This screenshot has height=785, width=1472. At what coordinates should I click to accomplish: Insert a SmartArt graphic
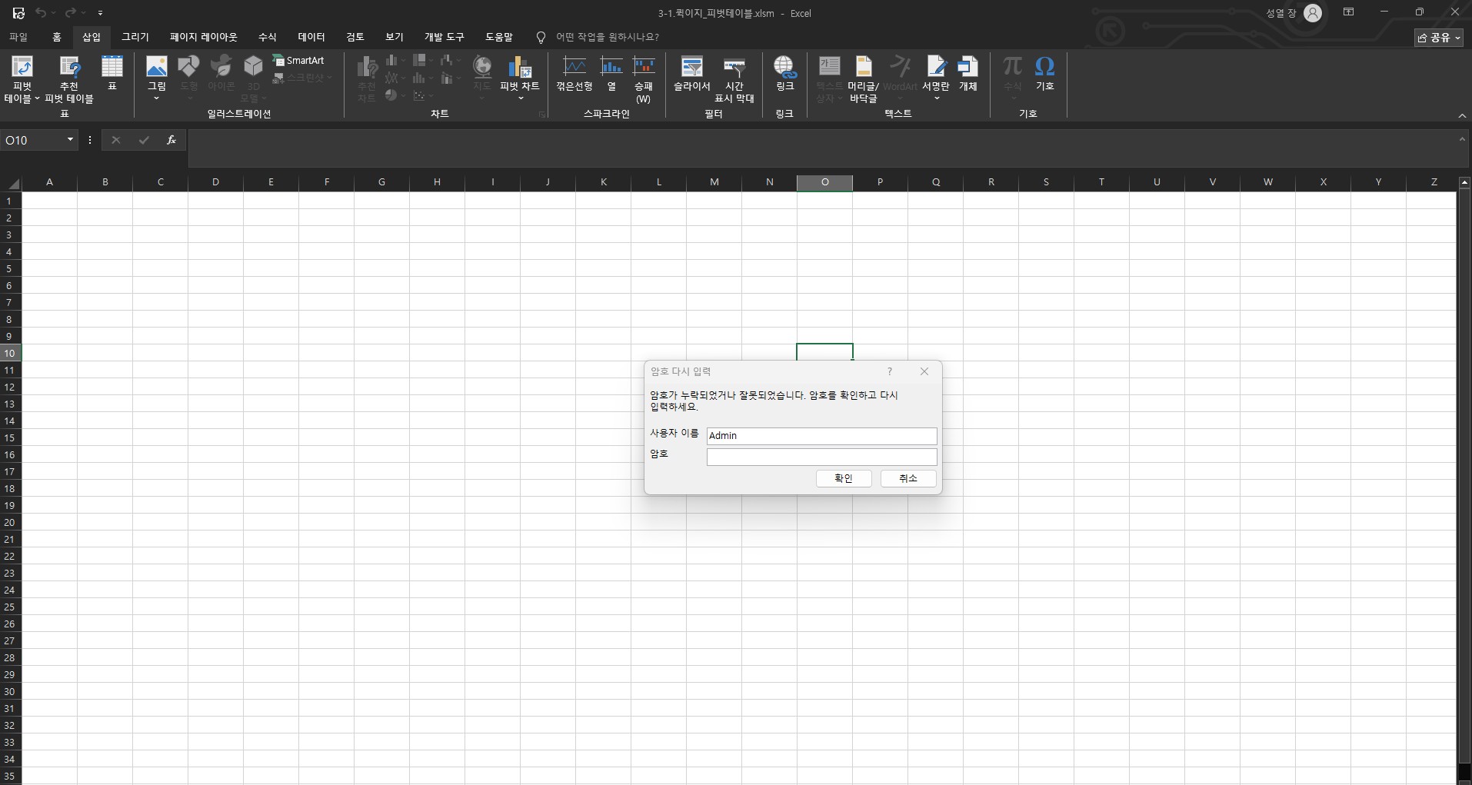(299, 61)
